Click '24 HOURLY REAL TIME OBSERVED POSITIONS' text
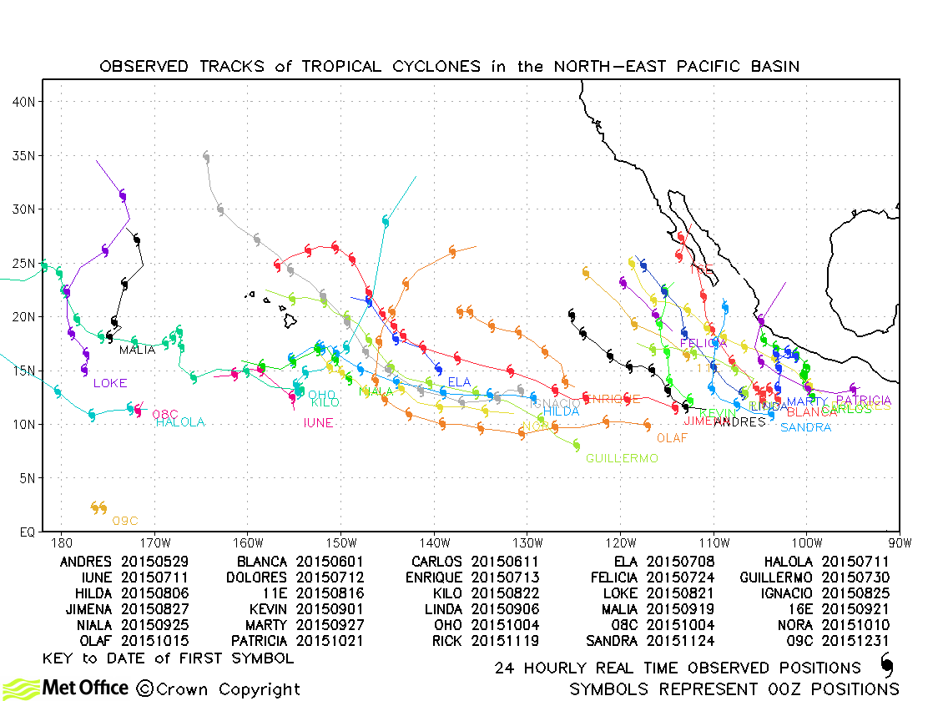The height and width of the screenshot is (701, 943). click(678, 668)
